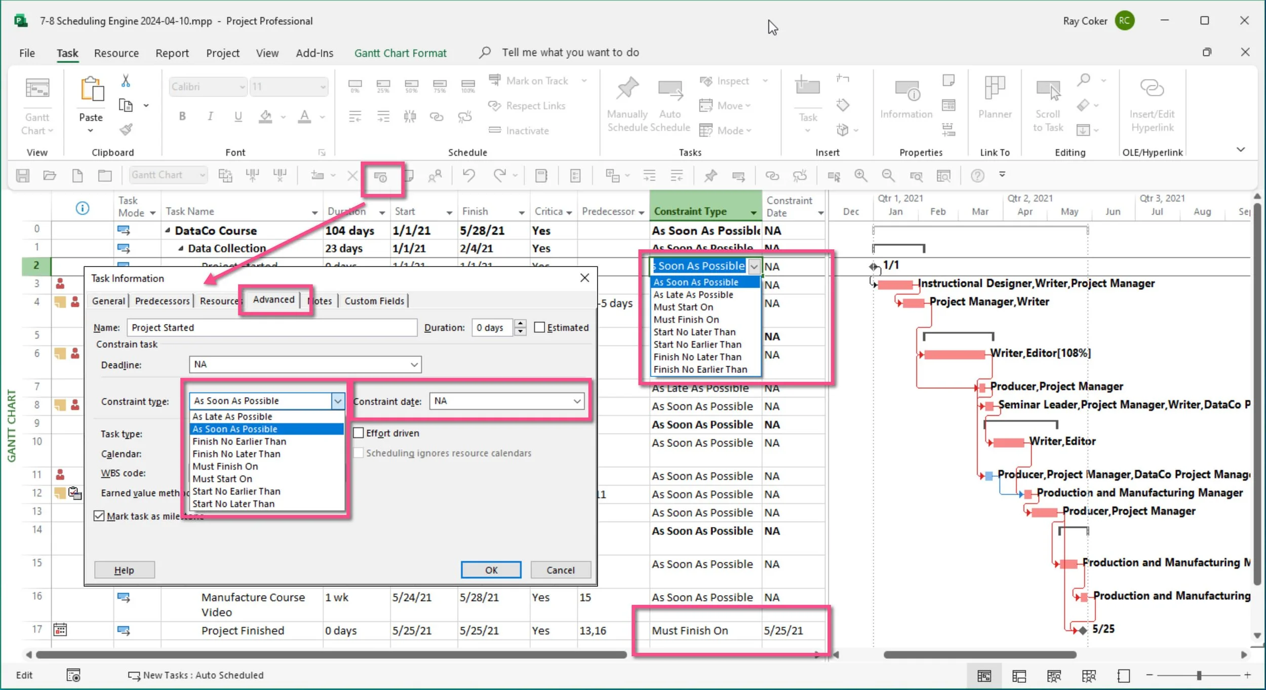Click the Cut scissors icon
The height and width of the screenshot is (690, 1266).
[x=126, y=81]
